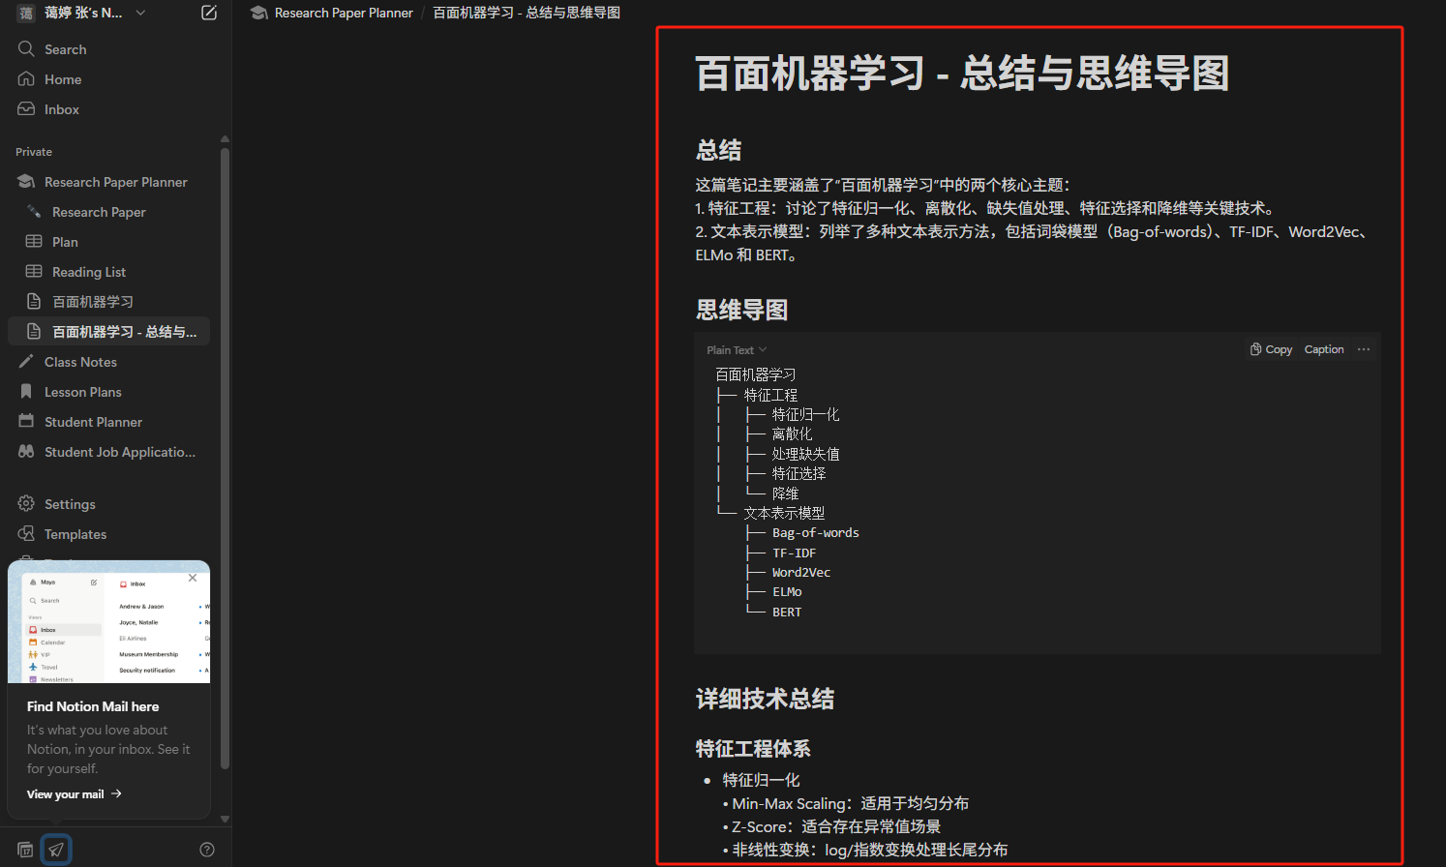Click the Research Paper Planner breadcrumb
Image resolution: width=1446 pixels, height=867 pixels.
pyautogui.click(x=331, y=13)
